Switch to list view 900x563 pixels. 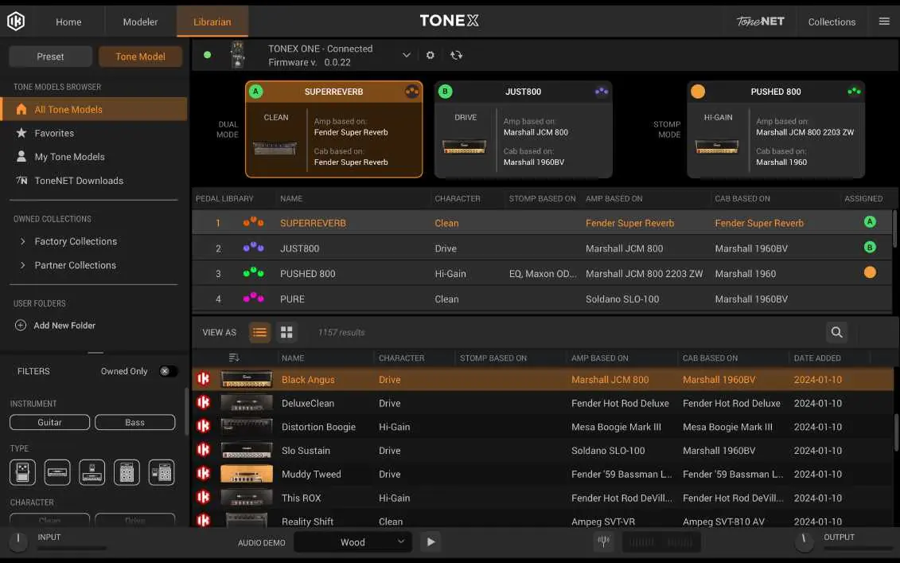coord(259,332)
